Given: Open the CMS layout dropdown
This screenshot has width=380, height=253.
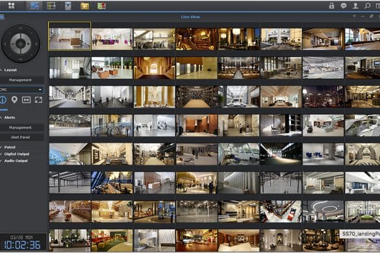Looking at the screenshot, I should click(22, 90).
